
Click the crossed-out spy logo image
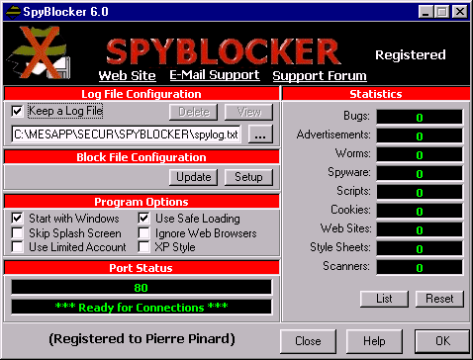point(39,52)
